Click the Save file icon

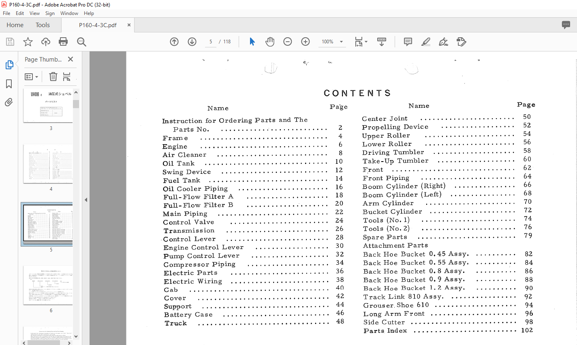[x=10, y=42]
